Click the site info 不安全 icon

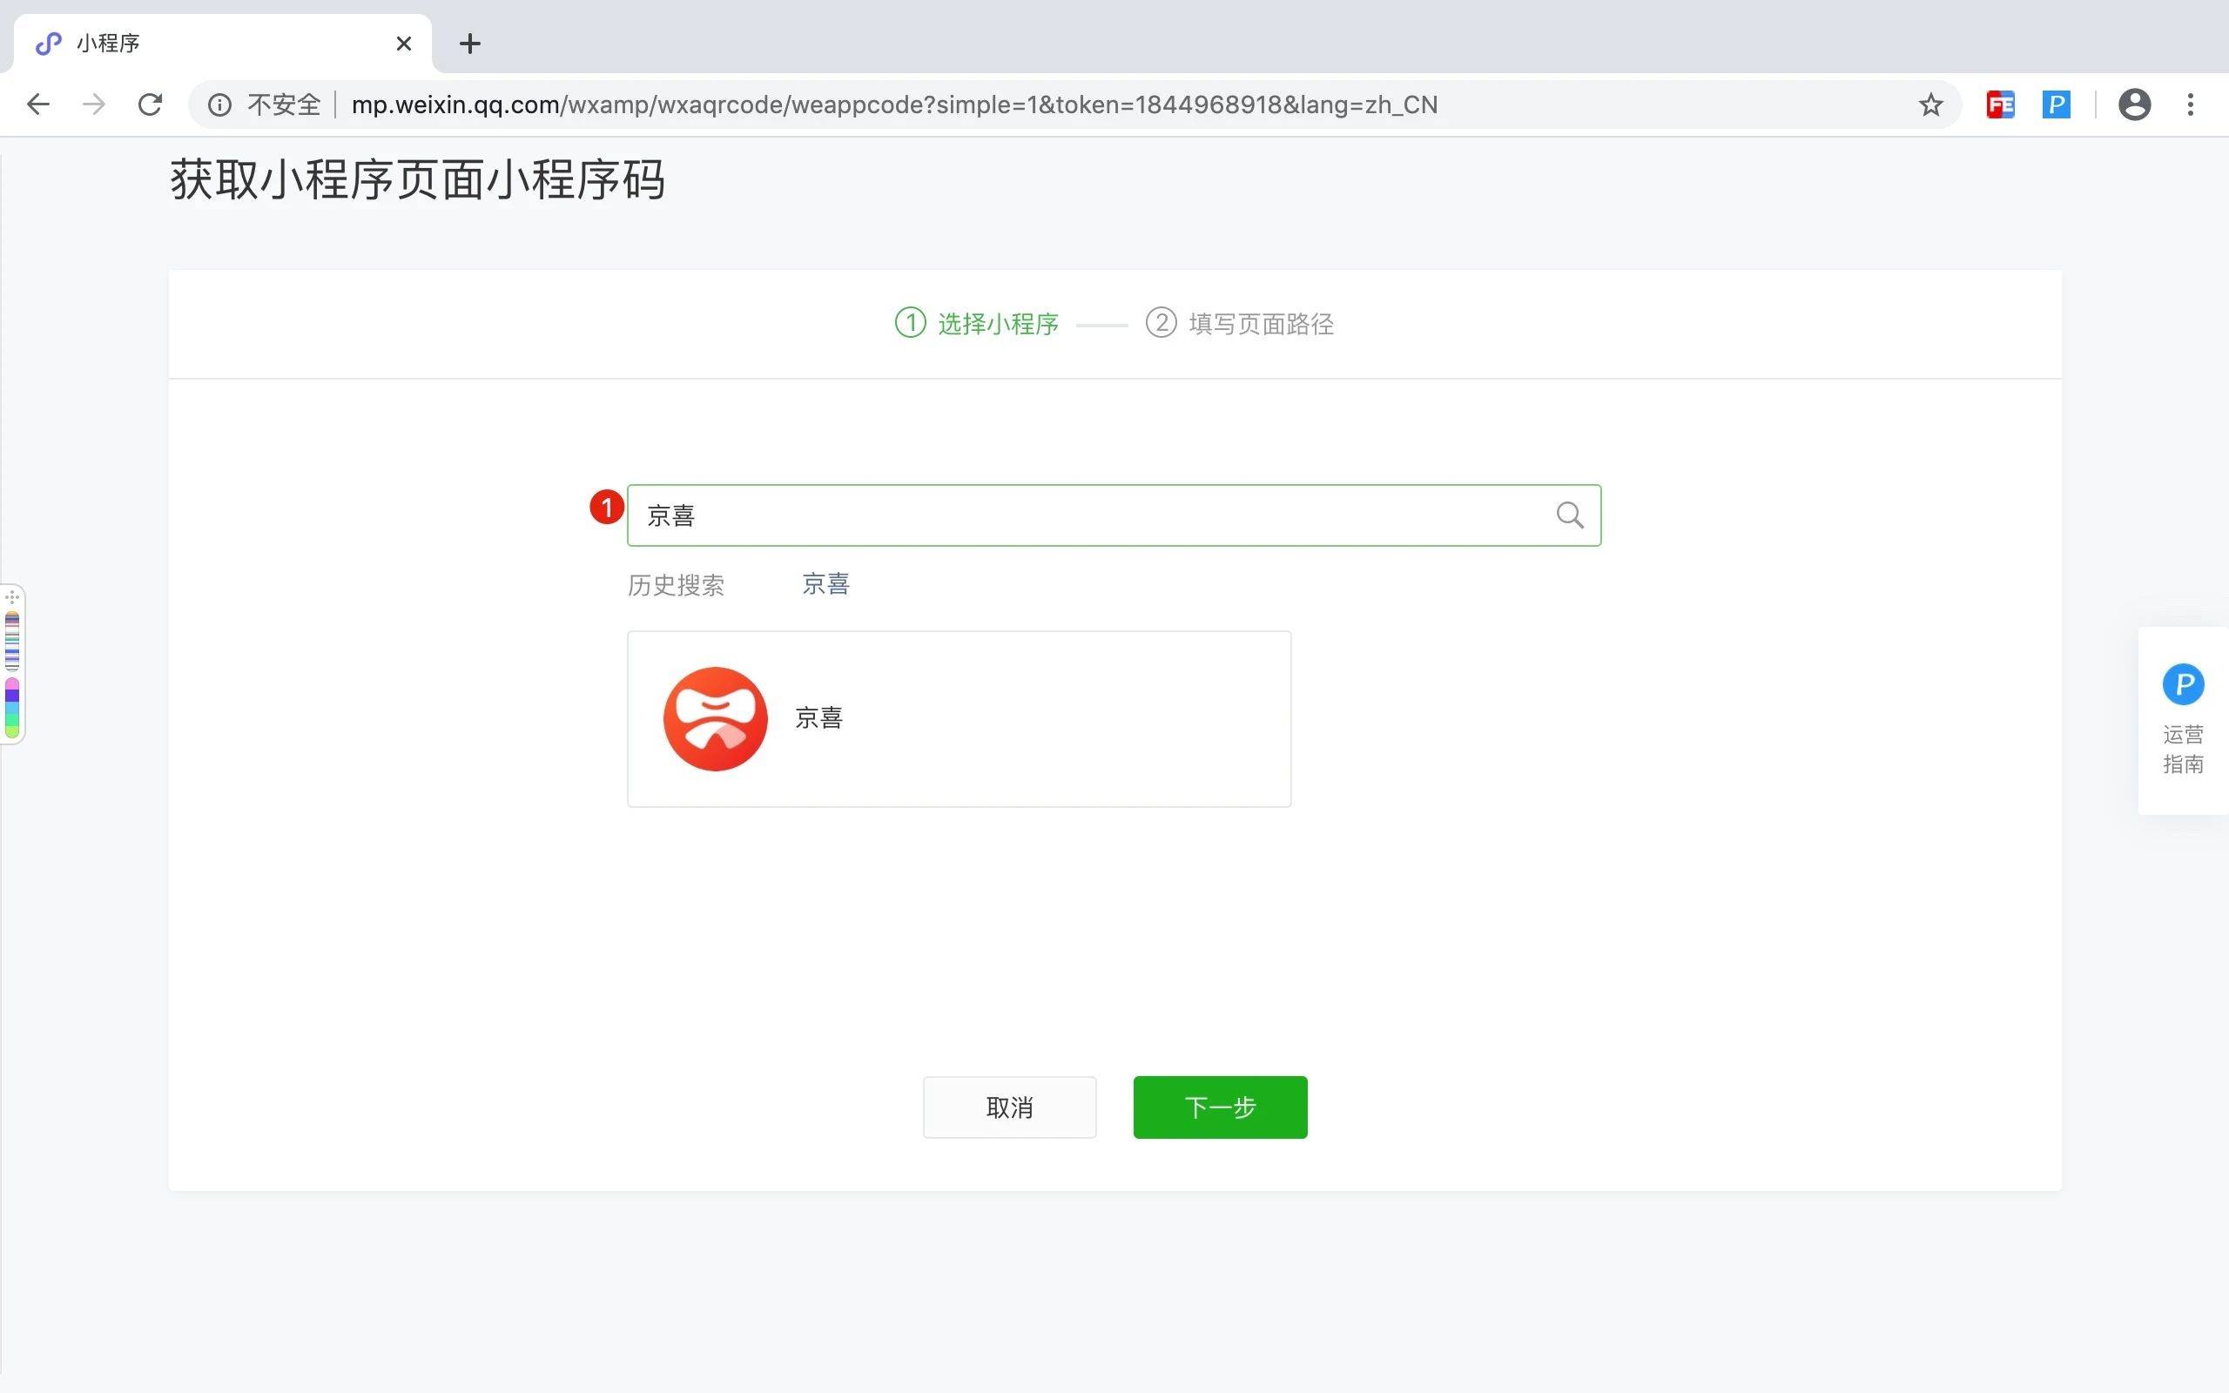[219, 104]
